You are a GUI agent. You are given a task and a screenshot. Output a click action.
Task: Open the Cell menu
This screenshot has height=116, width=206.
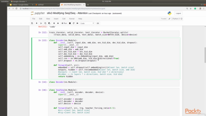coord(64,19)
